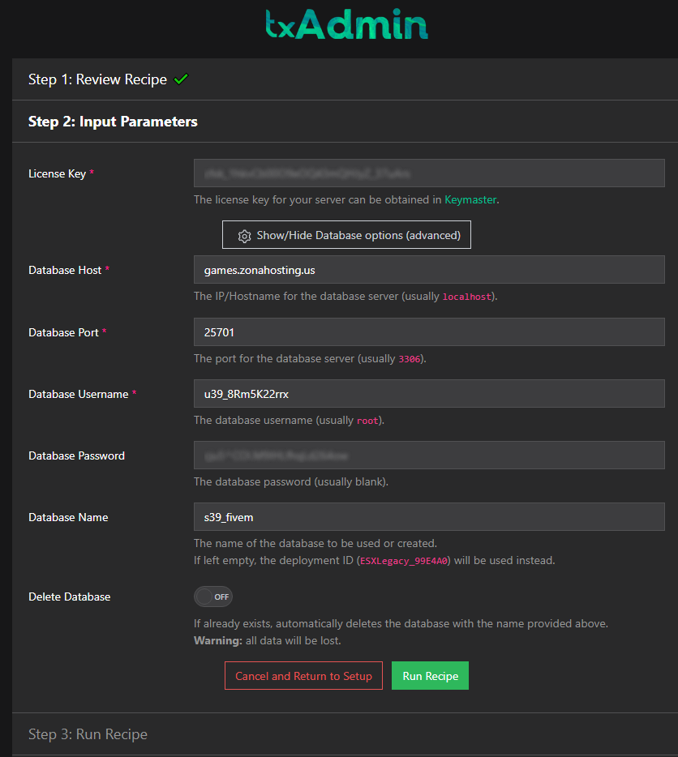Open the Keymaster link
Viewport: 678px width, 757px height.
(x=470, y=199)
